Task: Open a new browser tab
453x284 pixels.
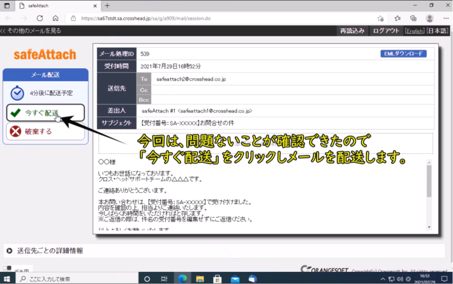Action: tap(107, 6)
